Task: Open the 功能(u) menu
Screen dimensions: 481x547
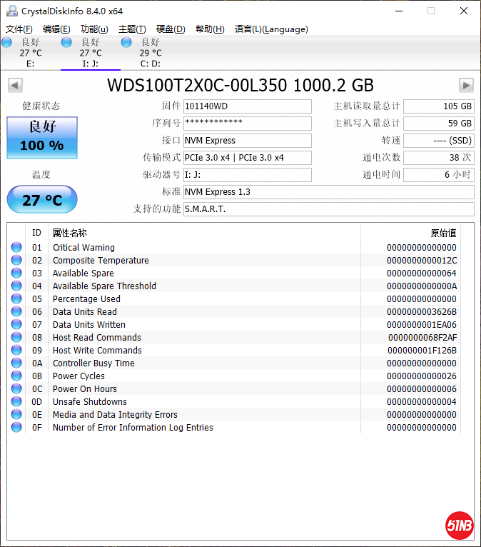Action: click(94, 29)
